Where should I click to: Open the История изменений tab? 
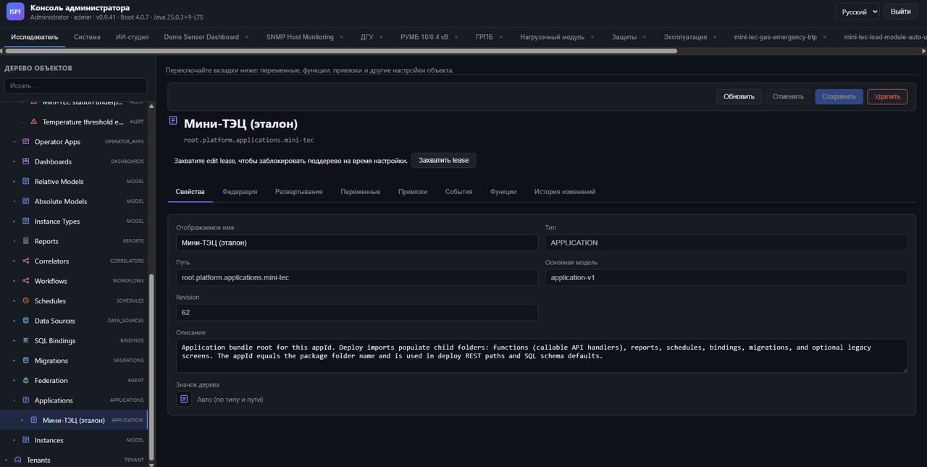[x=565, y=192]
